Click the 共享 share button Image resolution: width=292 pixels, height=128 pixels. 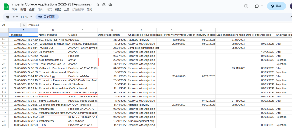tap(276, 6)
